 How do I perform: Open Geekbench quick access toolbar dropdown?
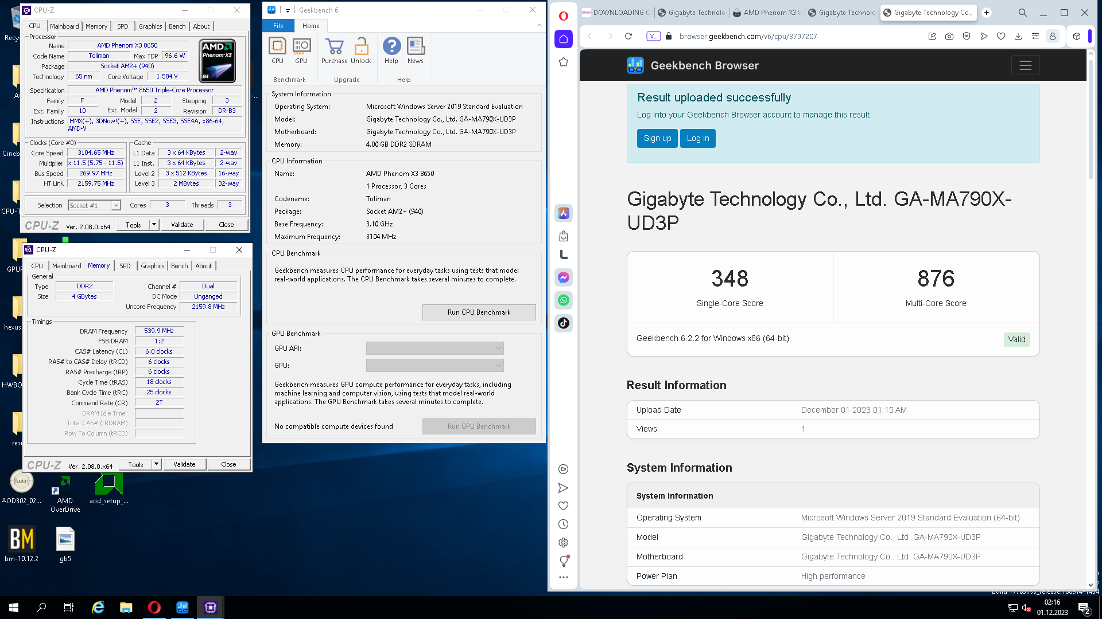pyautogui.click(x=288, y=10)
